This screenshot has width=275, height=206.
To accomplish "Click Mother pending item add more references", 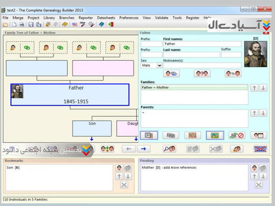I will [169, 168].
